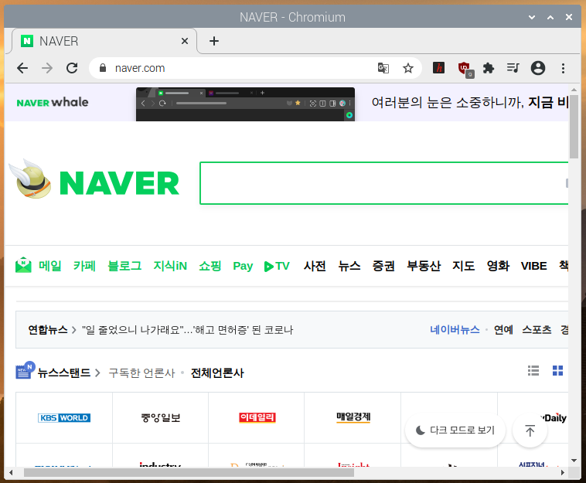Open 쇼핑 menu link

(x=210, y=266)
